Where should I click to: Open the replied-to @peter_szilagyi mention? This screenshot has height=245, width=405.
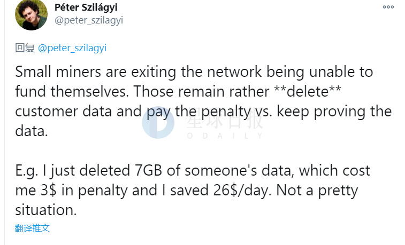(x=73, y=48)
